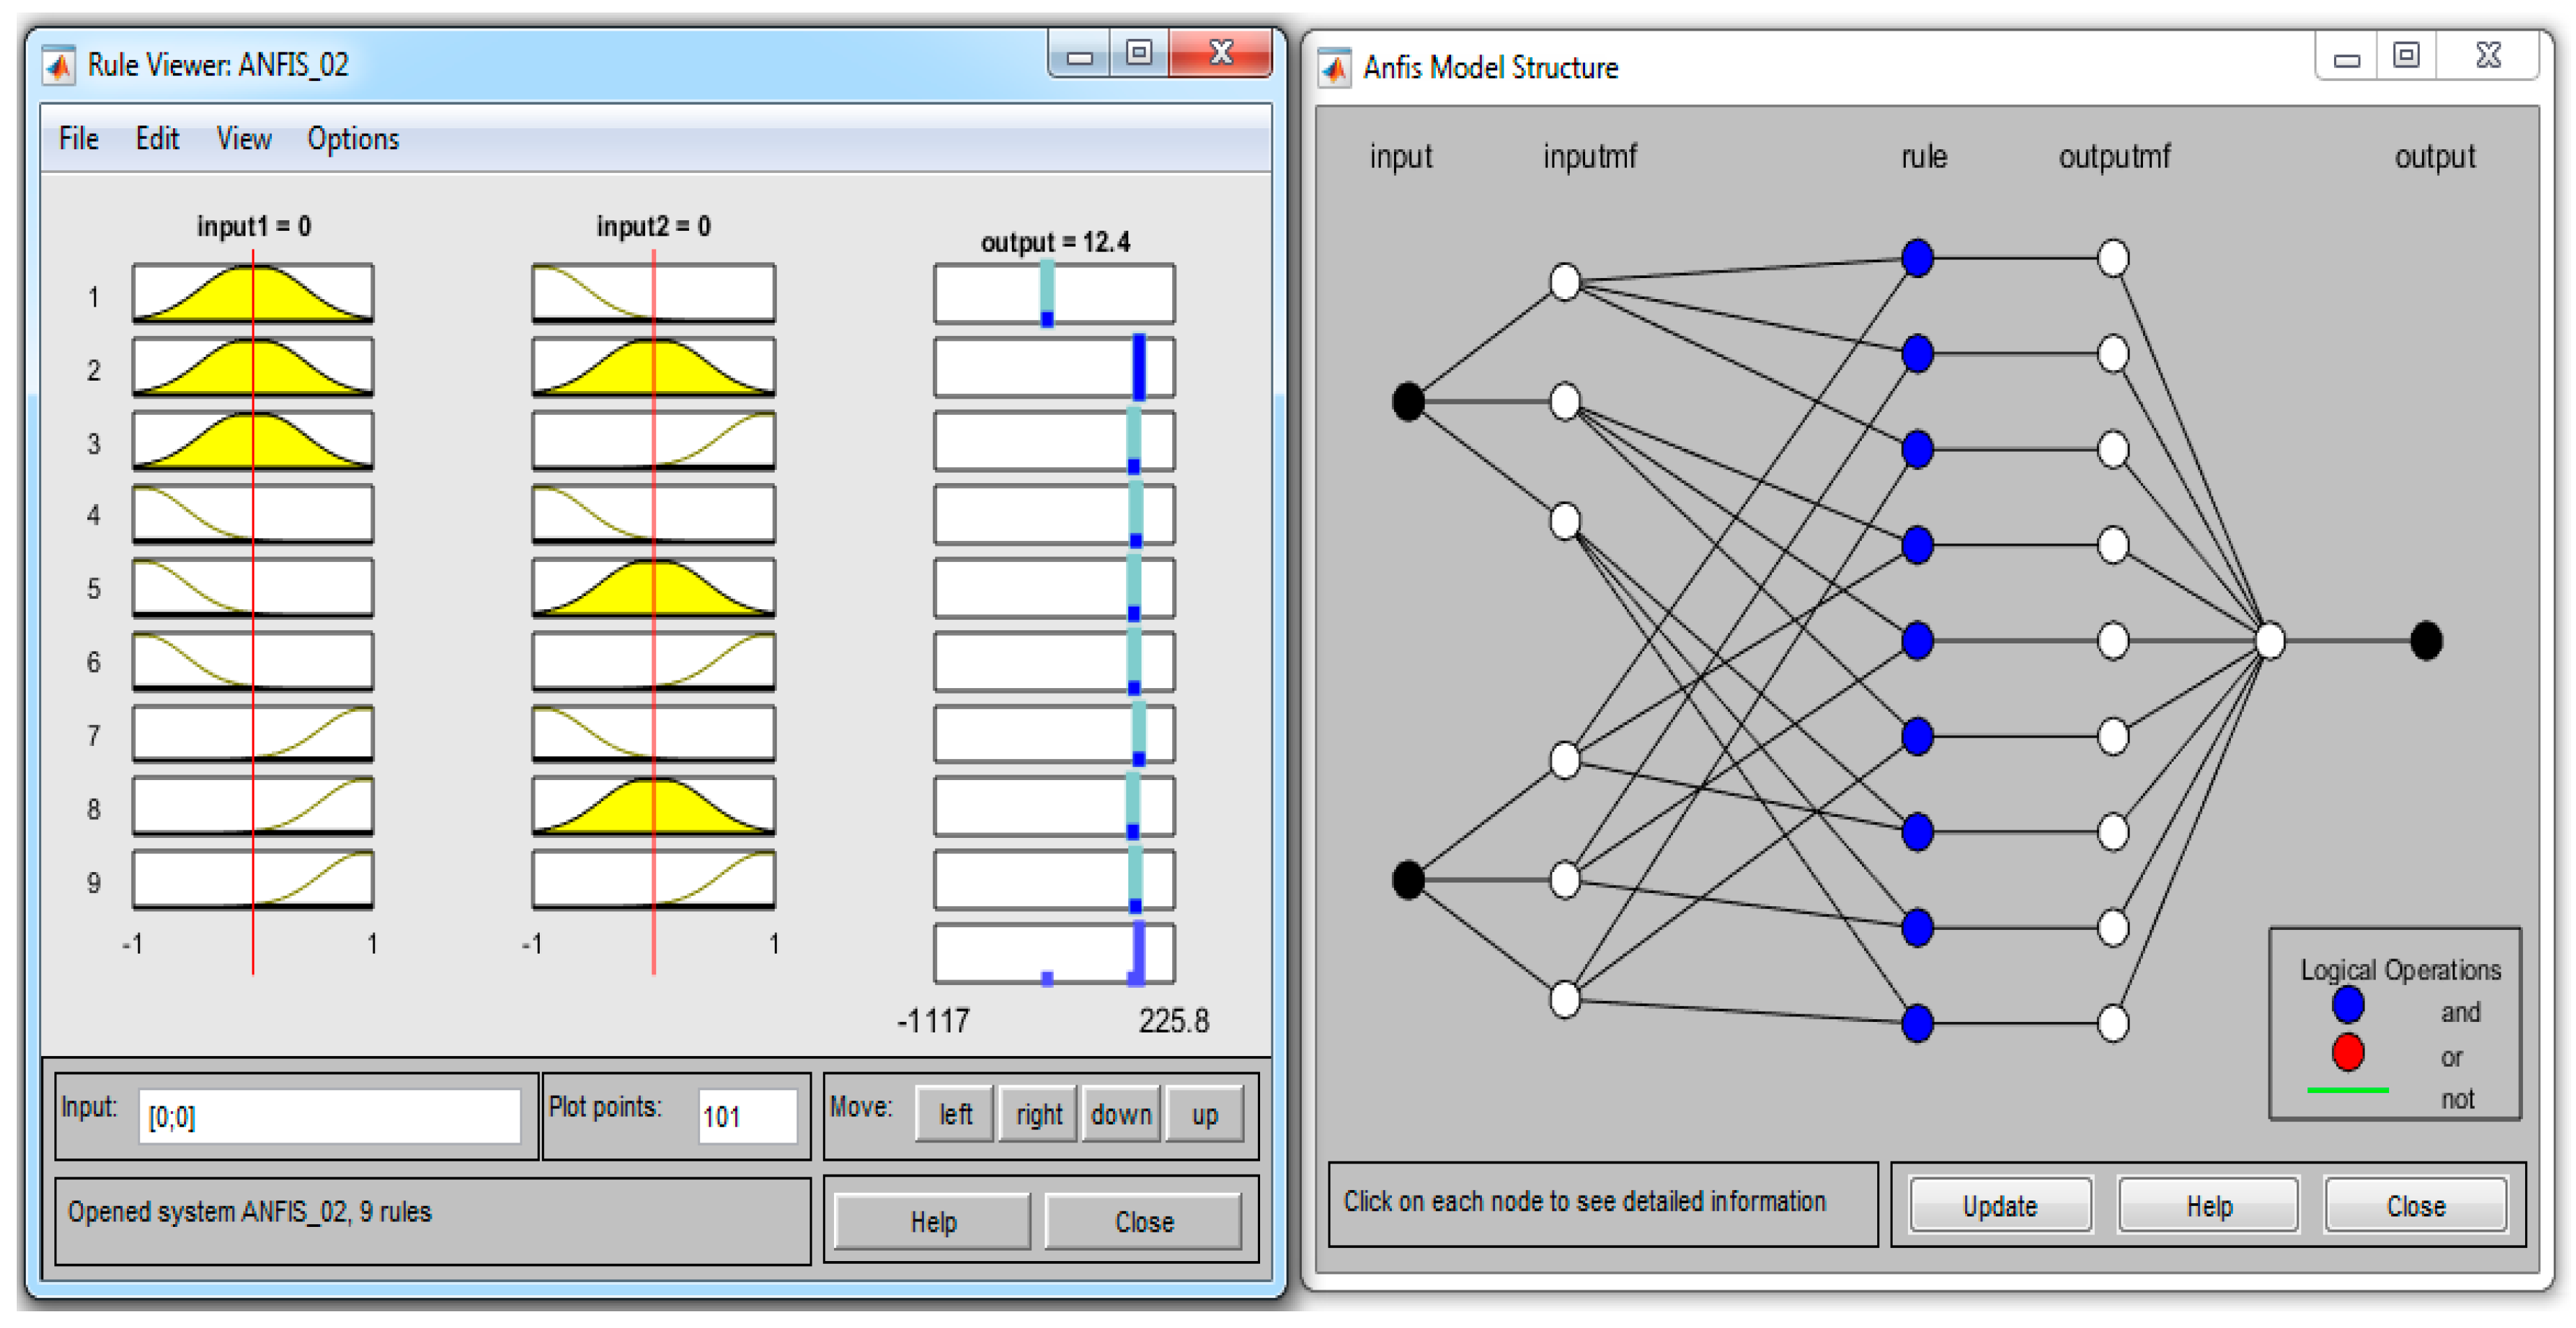This screenshot has width=2576, height=1328.
Task: Click the top outputmf node
Action: point(2112,258)
